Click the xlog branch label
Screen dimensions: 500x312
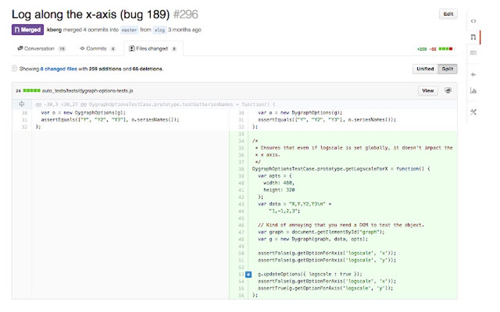pyautogui.click(x=159, y=30)
